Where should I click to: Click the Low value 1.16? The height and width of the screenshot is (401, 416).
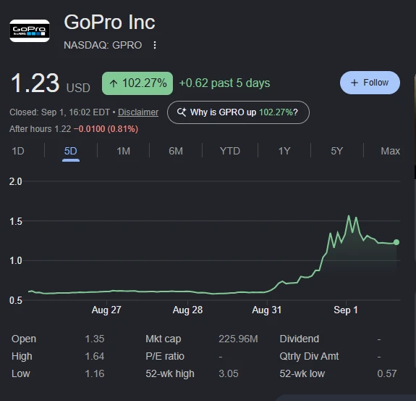(95, 373)
